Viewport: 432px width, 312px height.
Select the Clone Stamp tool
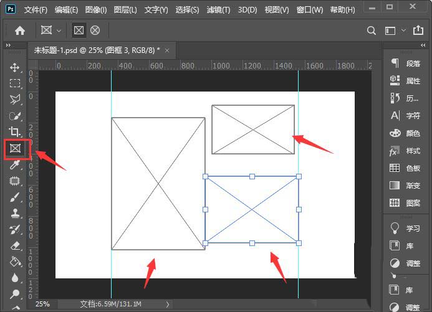[15, 213]
